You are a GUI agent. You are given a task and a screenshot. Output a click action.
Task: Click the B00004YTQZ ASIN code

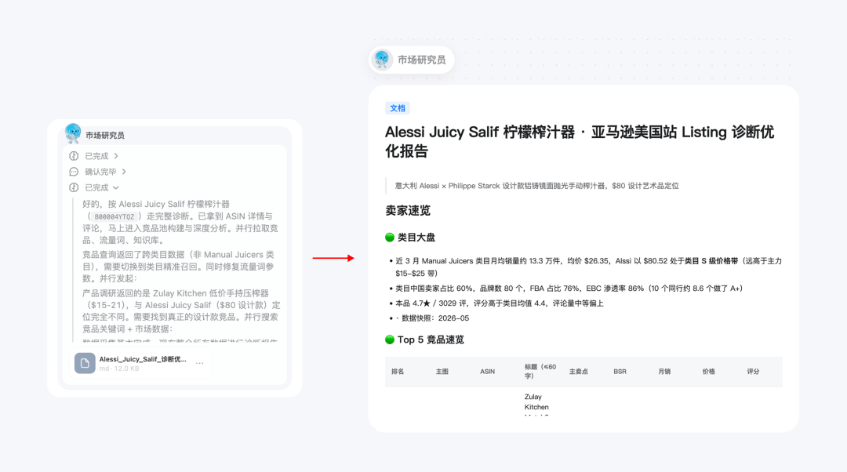pos(114,216)
